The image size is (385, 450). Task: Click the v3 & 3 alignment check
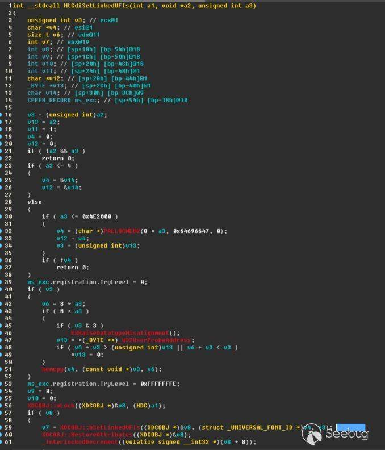[85, 326]
